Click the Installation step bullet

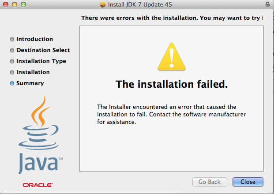click(x=12, y=72)
